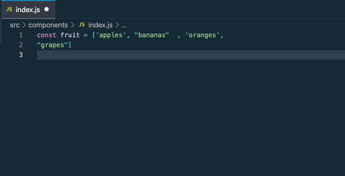345x176 pixels.
Task: Expand the chevron after components breadcrumb
Action: (73, 25)
